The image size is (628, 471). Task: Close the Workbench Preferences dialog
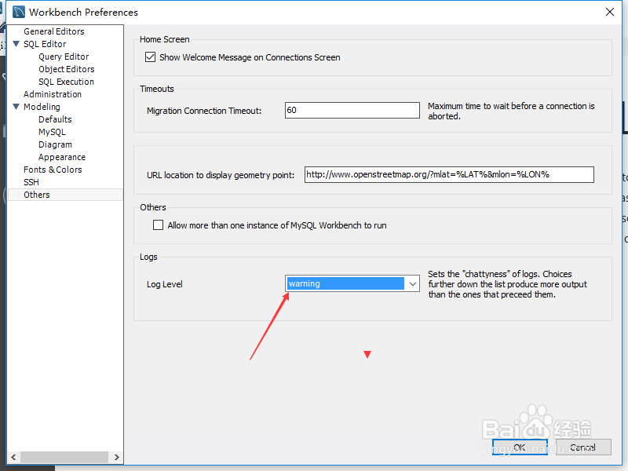tap(610, 12)
